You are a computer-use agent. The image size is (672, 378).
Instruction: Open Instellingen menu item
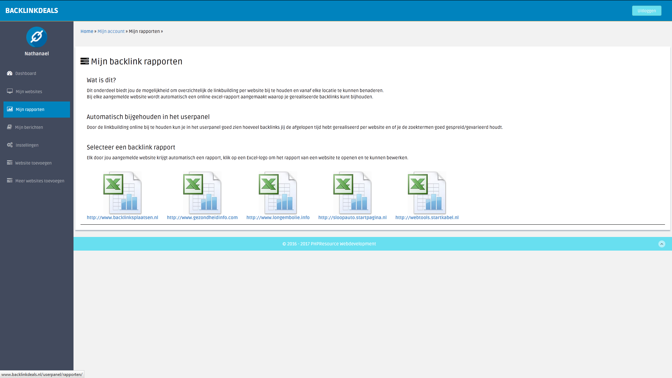click(37, 145)
